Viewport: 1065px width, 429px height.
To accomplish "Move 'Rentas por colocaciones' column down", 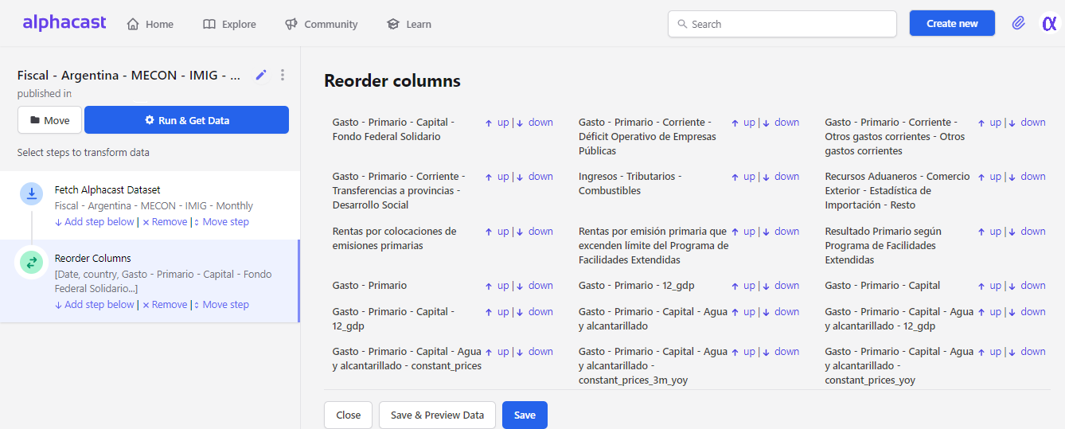I will click(x=535, y=232).
